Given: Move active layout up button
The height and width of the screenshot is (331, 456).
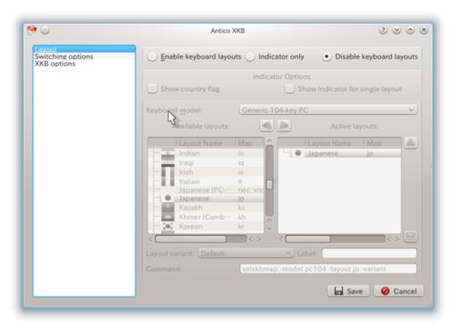Looking at the screenshot, I should (x=410, y=142).
